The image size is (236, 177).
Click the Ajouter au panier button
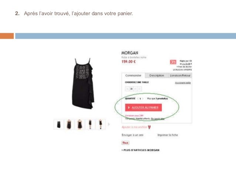pyautogui.click(x=144, y=108)
